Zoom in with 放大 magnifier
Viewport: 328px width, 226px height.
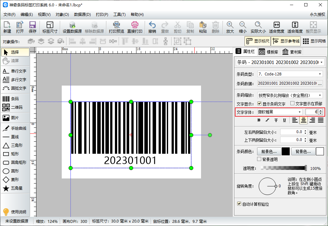(x=230, y=27)
